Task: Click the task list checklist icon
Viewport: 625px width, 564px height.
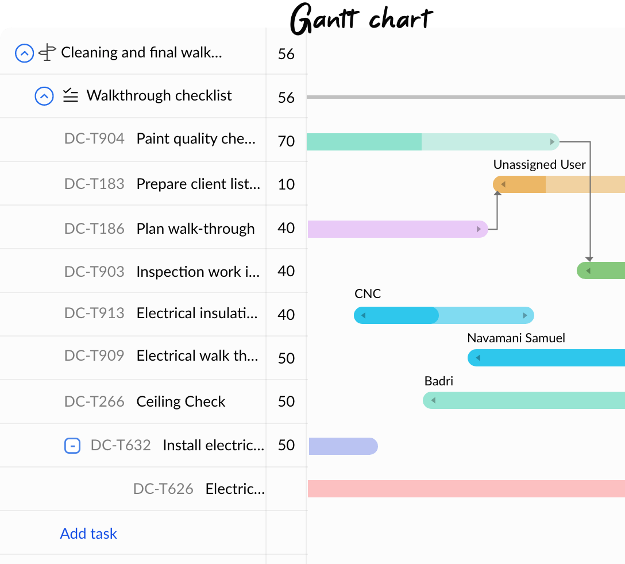Action: pyautogui.click(x=71, y=95)
